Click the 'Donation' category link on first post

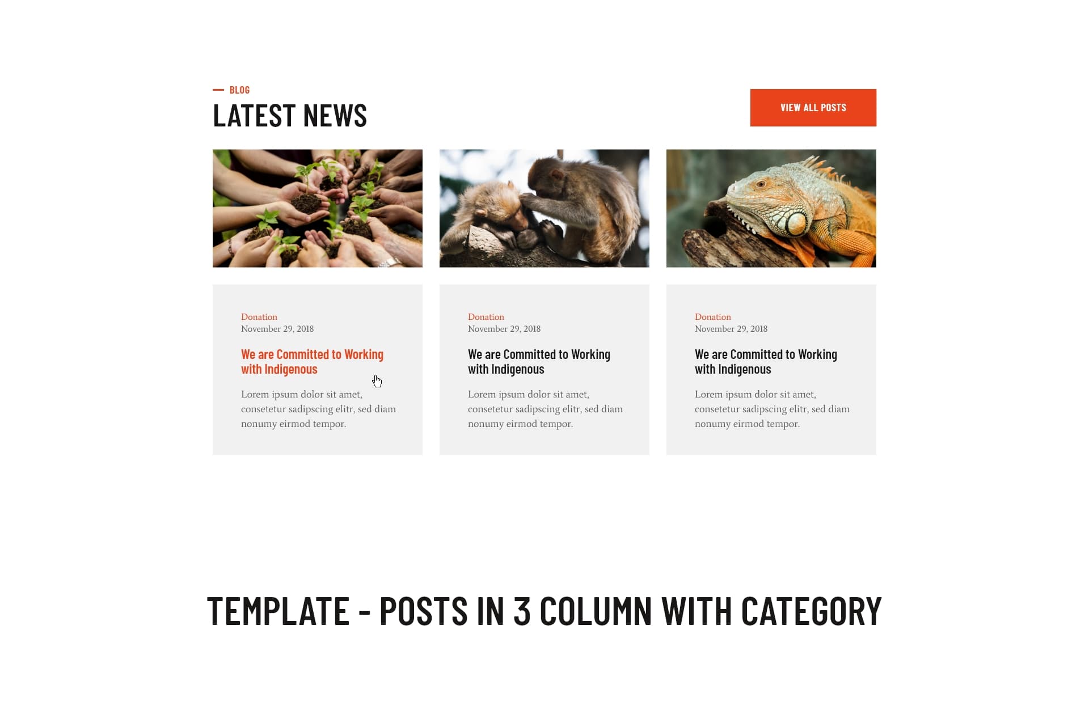point(259,316)
